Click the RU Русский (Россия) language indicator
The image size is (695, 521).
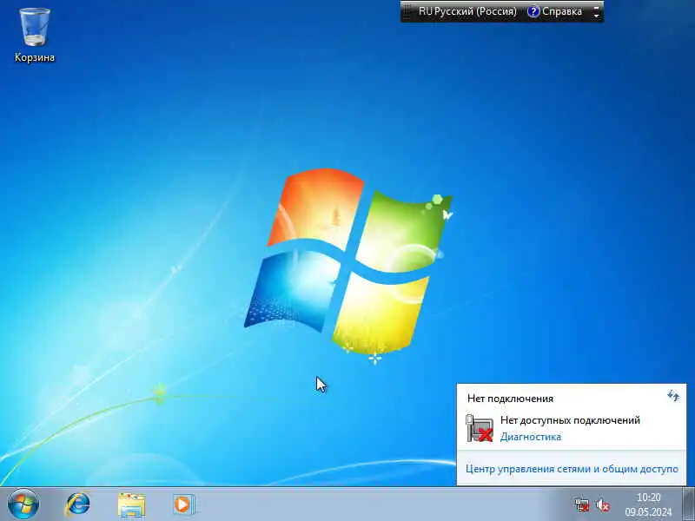[467, 11]
